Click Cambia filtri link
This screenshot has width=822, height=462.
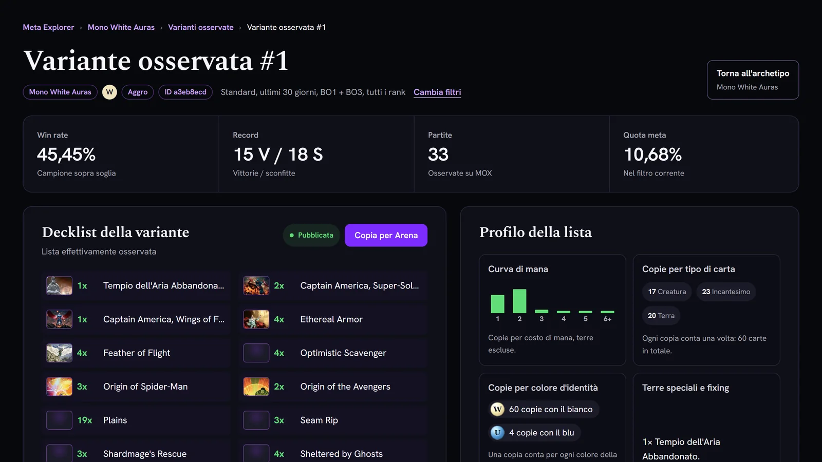437,92
